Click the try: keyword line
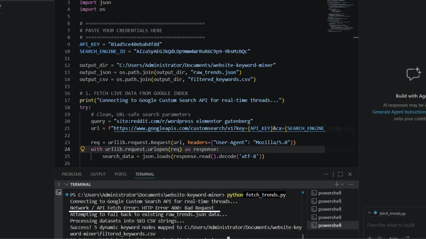The image size is (426, 239). [x=85, y=107]
